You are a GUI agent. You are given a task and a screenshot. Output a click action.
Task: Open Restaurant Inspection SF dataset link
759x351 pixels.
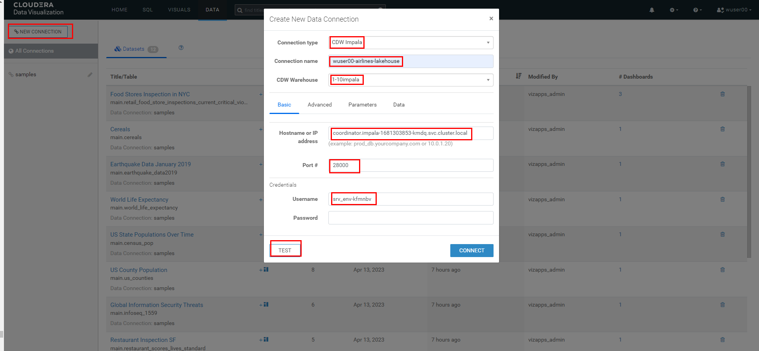click(143, 340)
